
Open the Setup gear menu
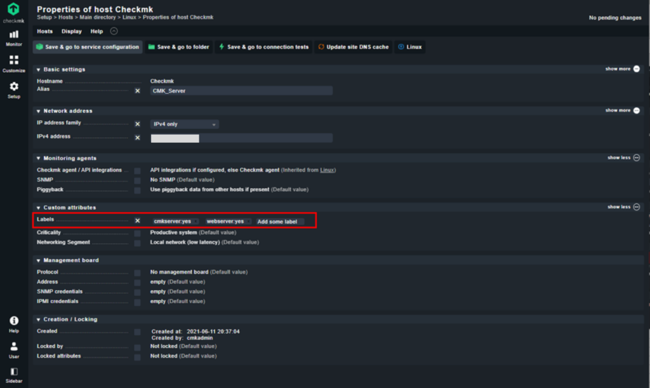14,90
